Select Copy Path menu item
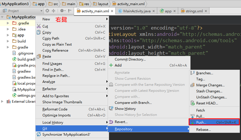The height and width of the screenshot is (140, 241). pyautogui.click(x=72, y=38)
